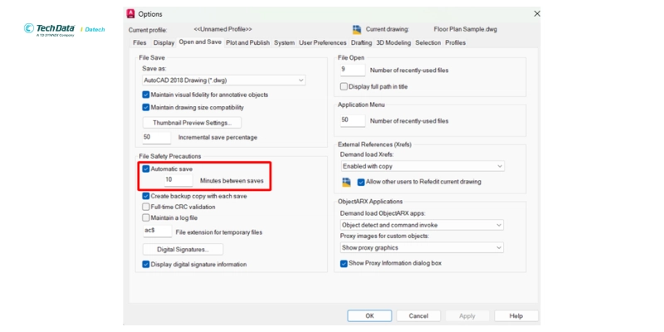Viewport: 664px width, 332px height.
Task: Open Digital Signatures dialog
Action: (x=183, y=250)
